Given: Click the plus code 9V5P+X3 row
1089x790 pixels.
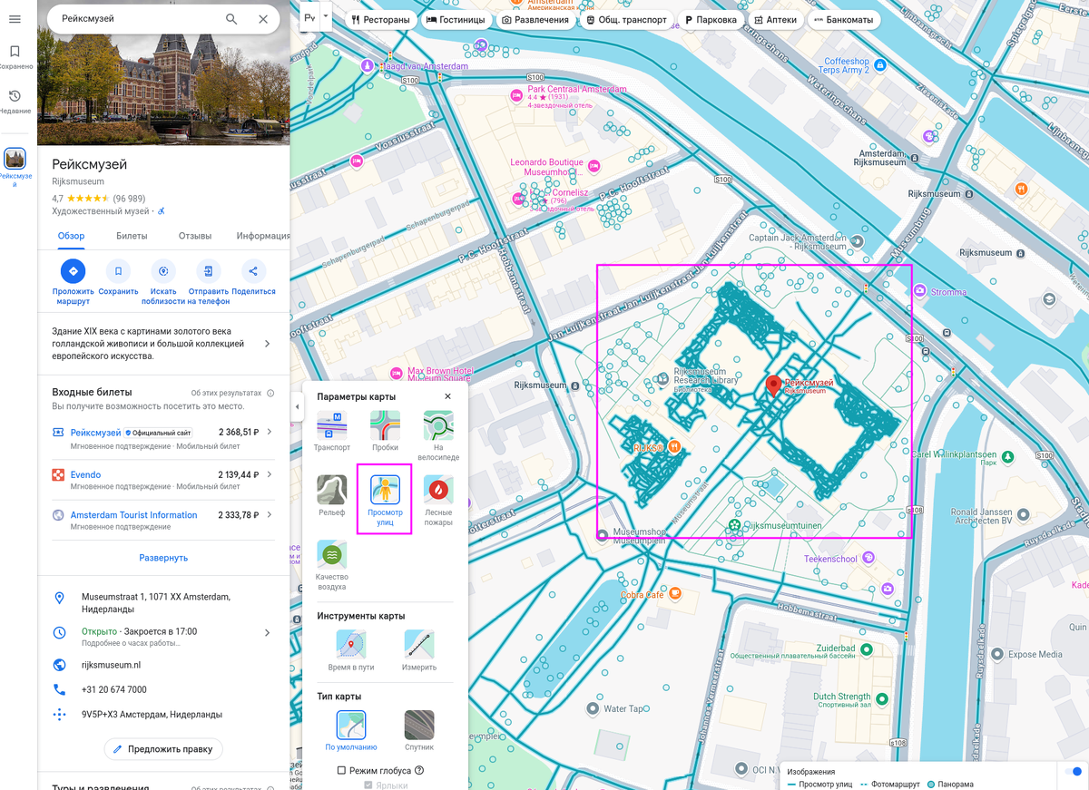Looking at the screenshot, I should point(163,715).
